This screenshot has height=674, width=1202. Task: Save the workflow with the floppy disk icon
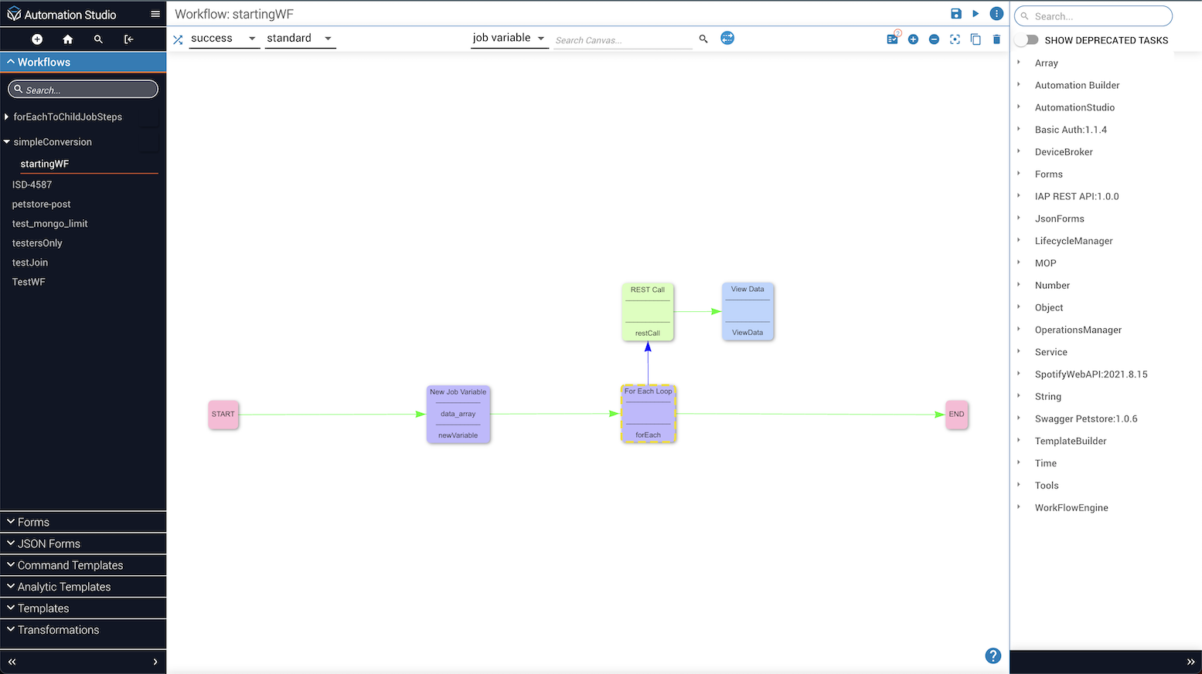956,14
